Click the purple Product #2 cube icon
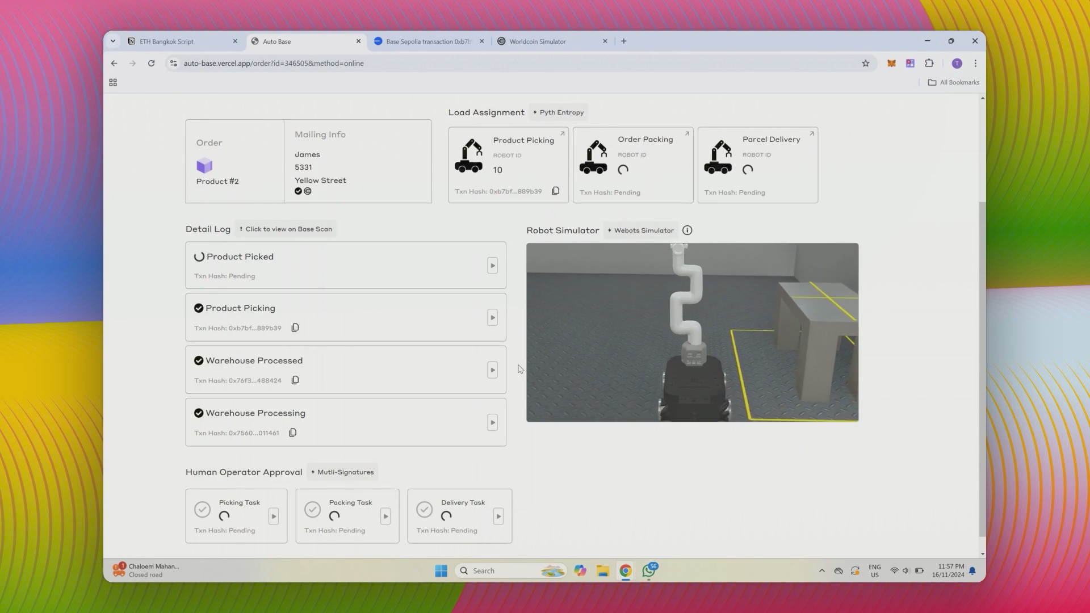Image resolution: width=1090 pixels, height=613 pixels. 204,166
